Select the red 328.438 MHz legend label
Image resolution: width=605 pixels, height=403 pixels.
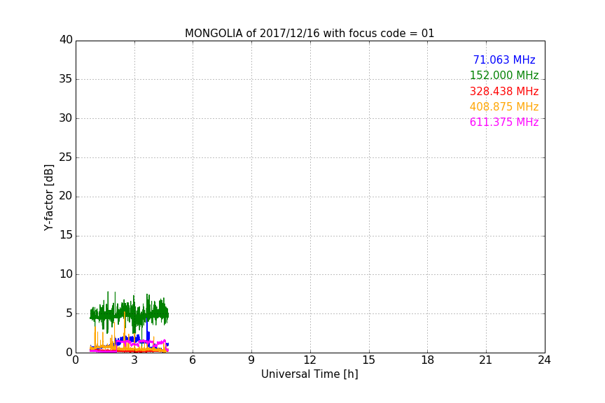504,91
